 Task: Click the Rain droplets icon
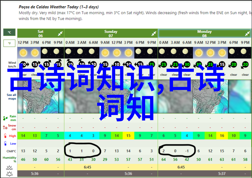5,118
